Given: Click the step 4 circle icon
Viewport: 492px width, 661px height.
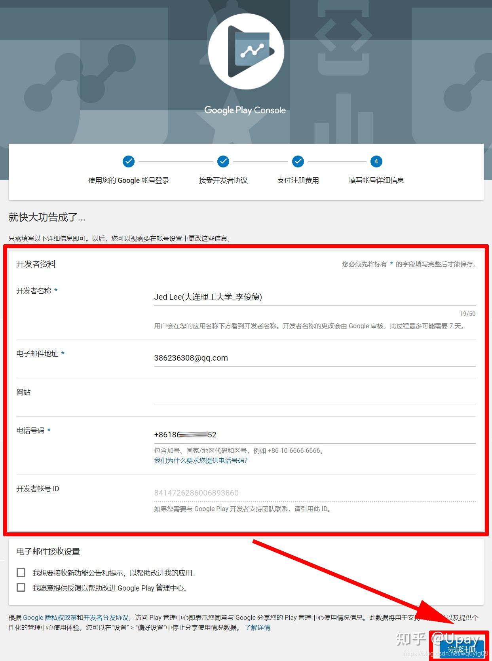Looking at the screenshot, I should [x=376, y=161].
